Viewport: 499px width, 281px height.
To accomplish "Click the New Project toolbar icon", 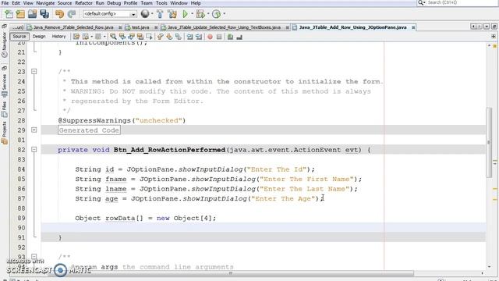I will click(20, 14).
